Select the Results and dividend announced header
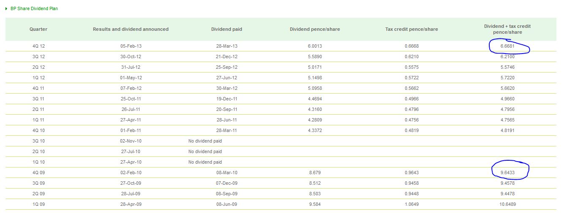The height and width of the screenshot is (213, 567). pyautogui.click(x=131, y=29)
